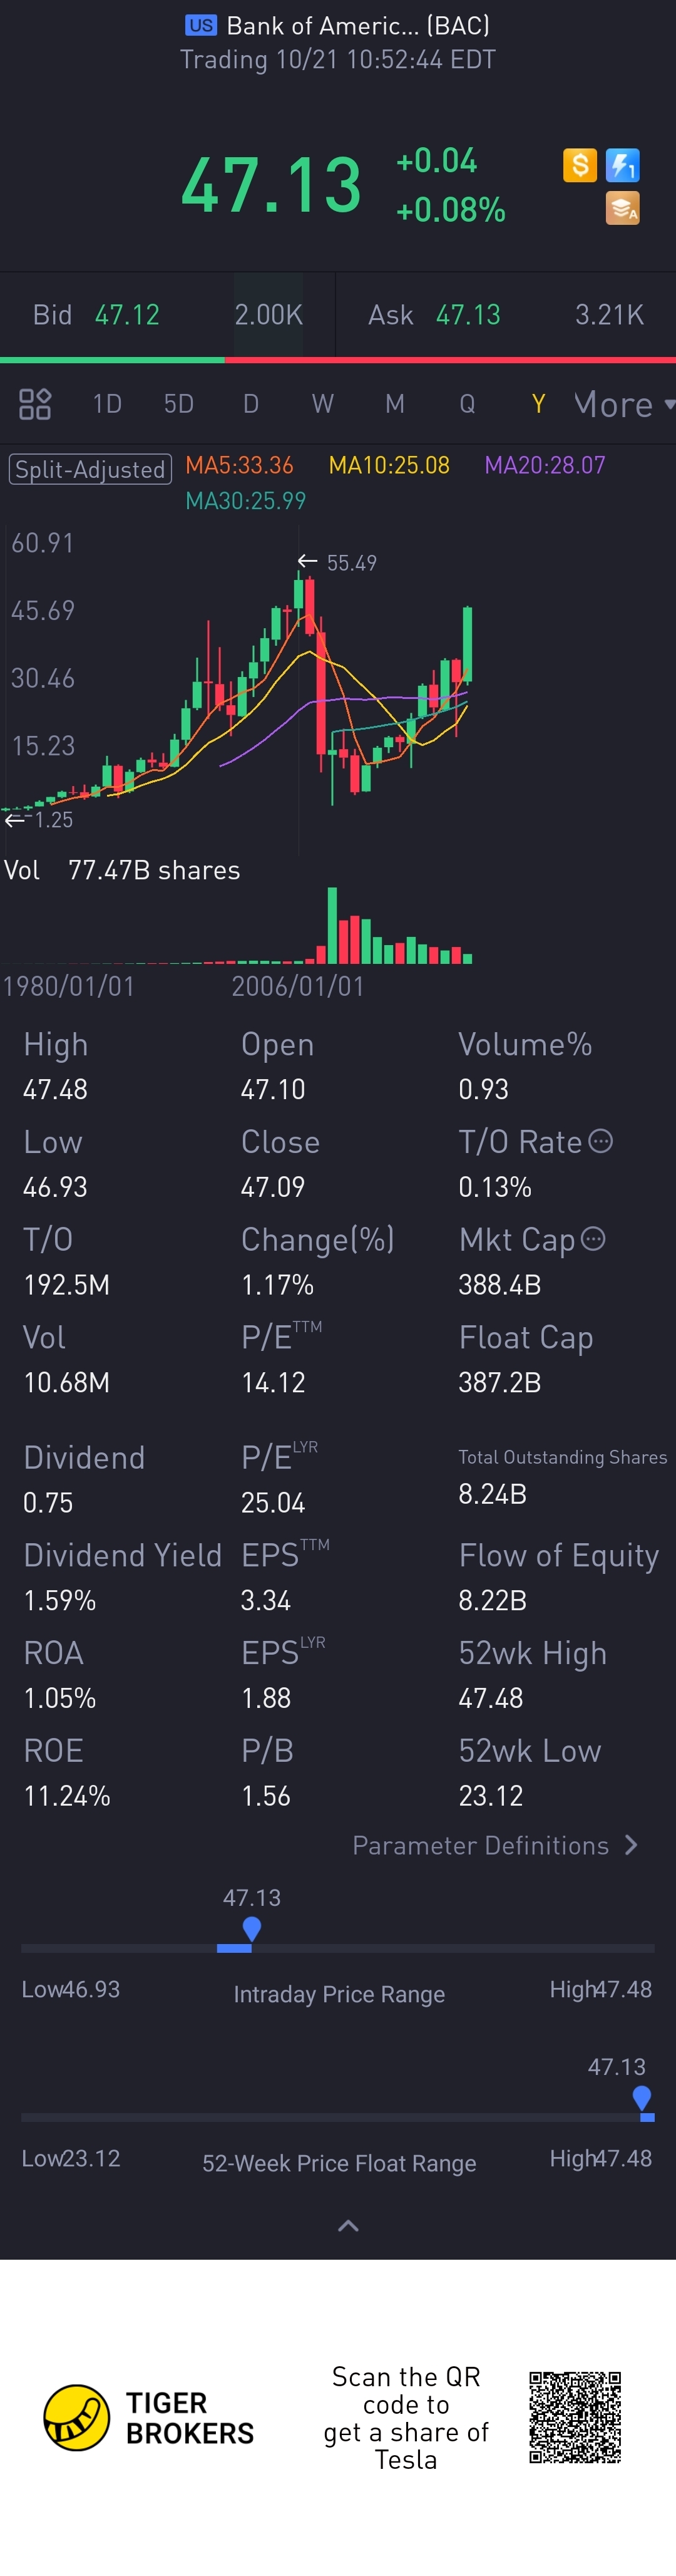
Task: Tap the Tiger Brokers logo
Action: pyautogui.click(x=76, y=2418)
